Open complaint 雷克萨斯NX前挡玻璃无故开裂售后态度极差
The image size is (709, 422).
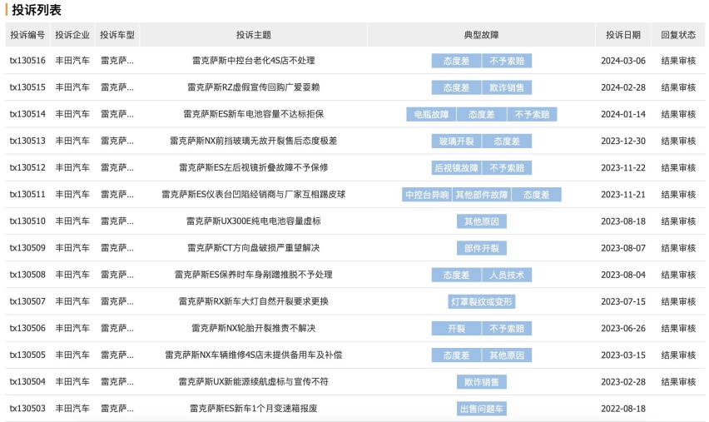253,141
